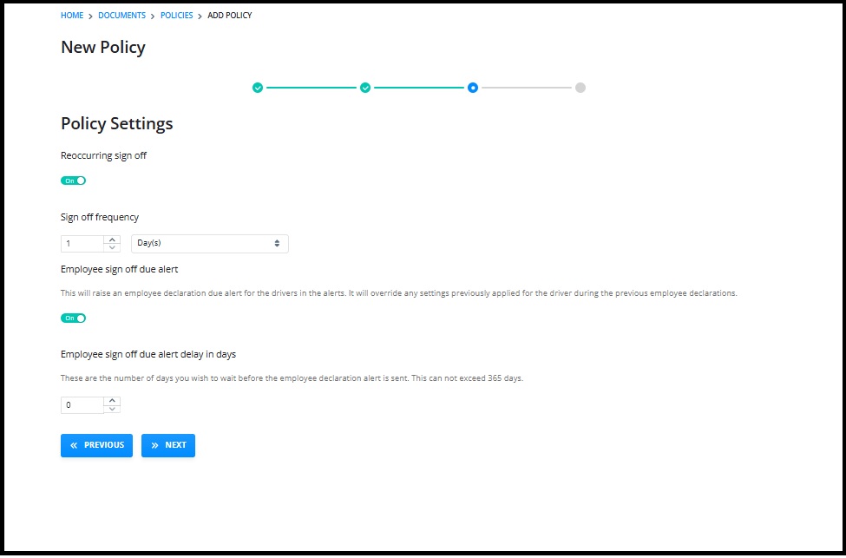Image resolution: width=846 pixels, height=558 pixels.
Task: Jump to the final grey step circle
Action: (580, 88)
